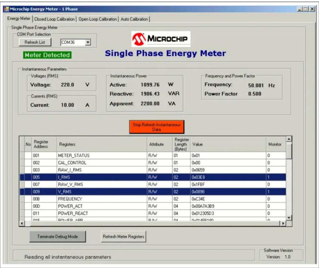
Task: Close the Microchip Energy Meter window
Action: [x=312, y=9]
